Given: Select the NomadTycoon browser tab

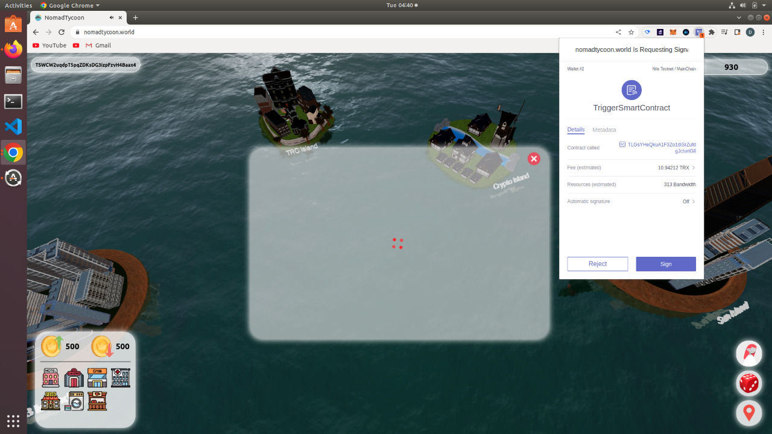Looking at the screenshot, I should [78, 17].
